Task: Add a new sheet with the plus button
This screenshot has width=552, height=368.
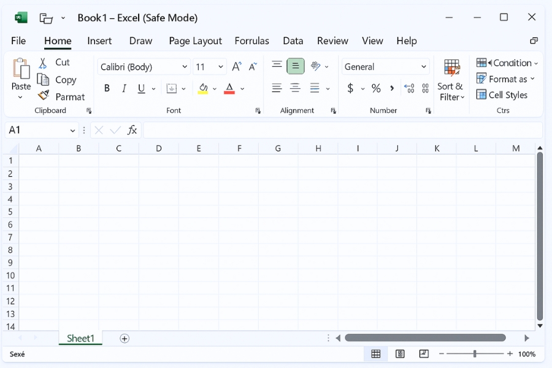Action: 124,338
